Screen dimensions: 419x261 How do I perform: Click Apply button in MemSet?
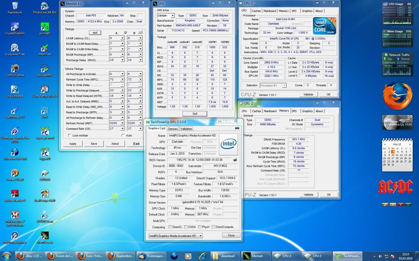pyautogui.click(x=73, y=144)
